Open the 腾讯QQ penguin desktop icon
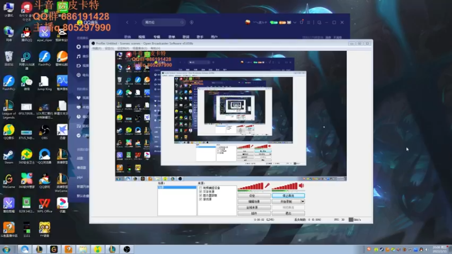Image resolution: width=452 pixels, height=254 pixels. point(27,34)
